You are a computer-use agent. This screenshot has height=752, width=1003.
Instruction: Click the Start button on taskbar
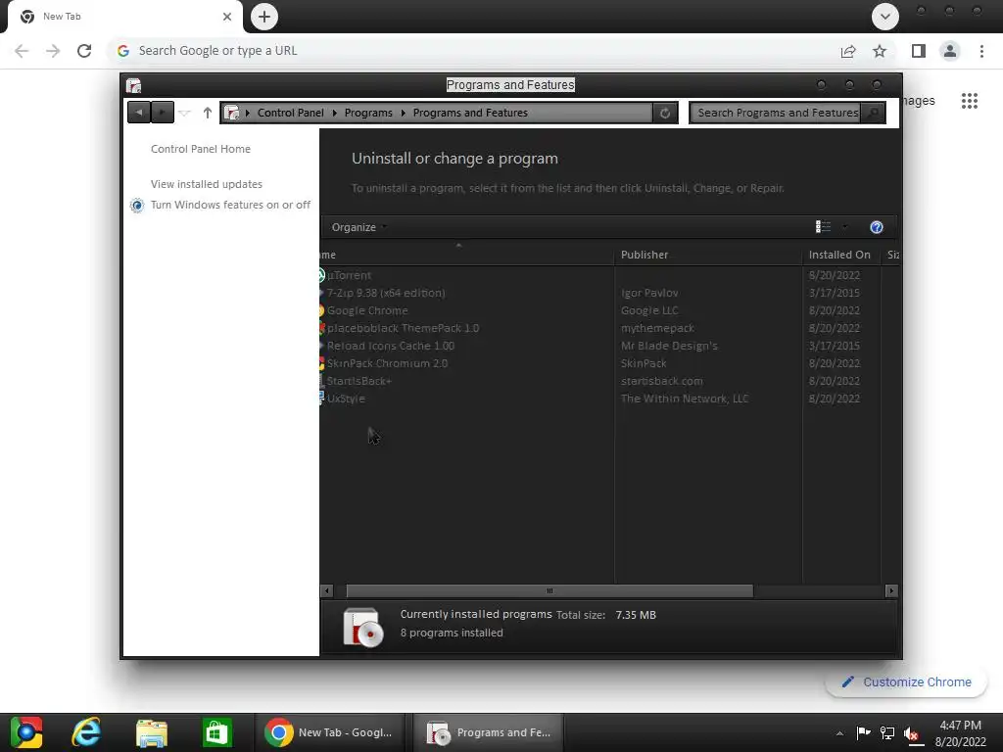pos(26,732)
